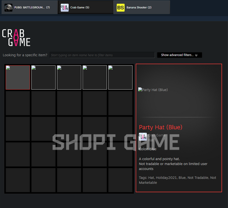Select the second inventory item slot

[x=43, y=77]
